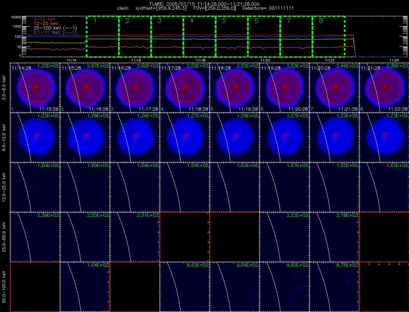Screen dimensions: 409x312
Task: Click the '25.0-50.0 keV' row label
Action: [x=4, y=237]
